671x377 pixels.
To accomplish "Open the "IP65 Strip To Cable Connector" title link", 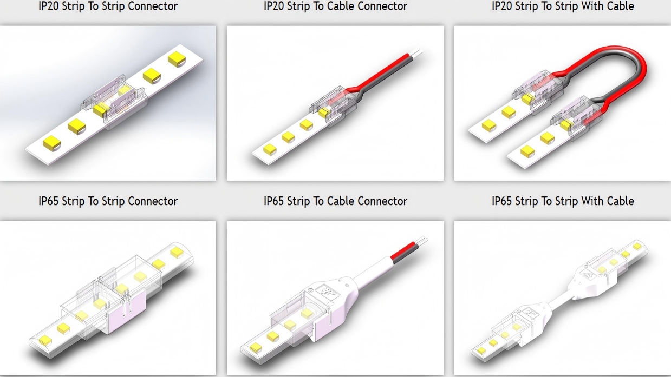I will [335, 201].
